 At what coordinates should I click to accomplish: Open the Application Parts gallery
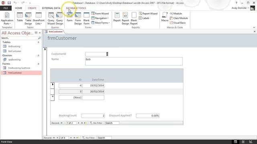pos(7,19)
